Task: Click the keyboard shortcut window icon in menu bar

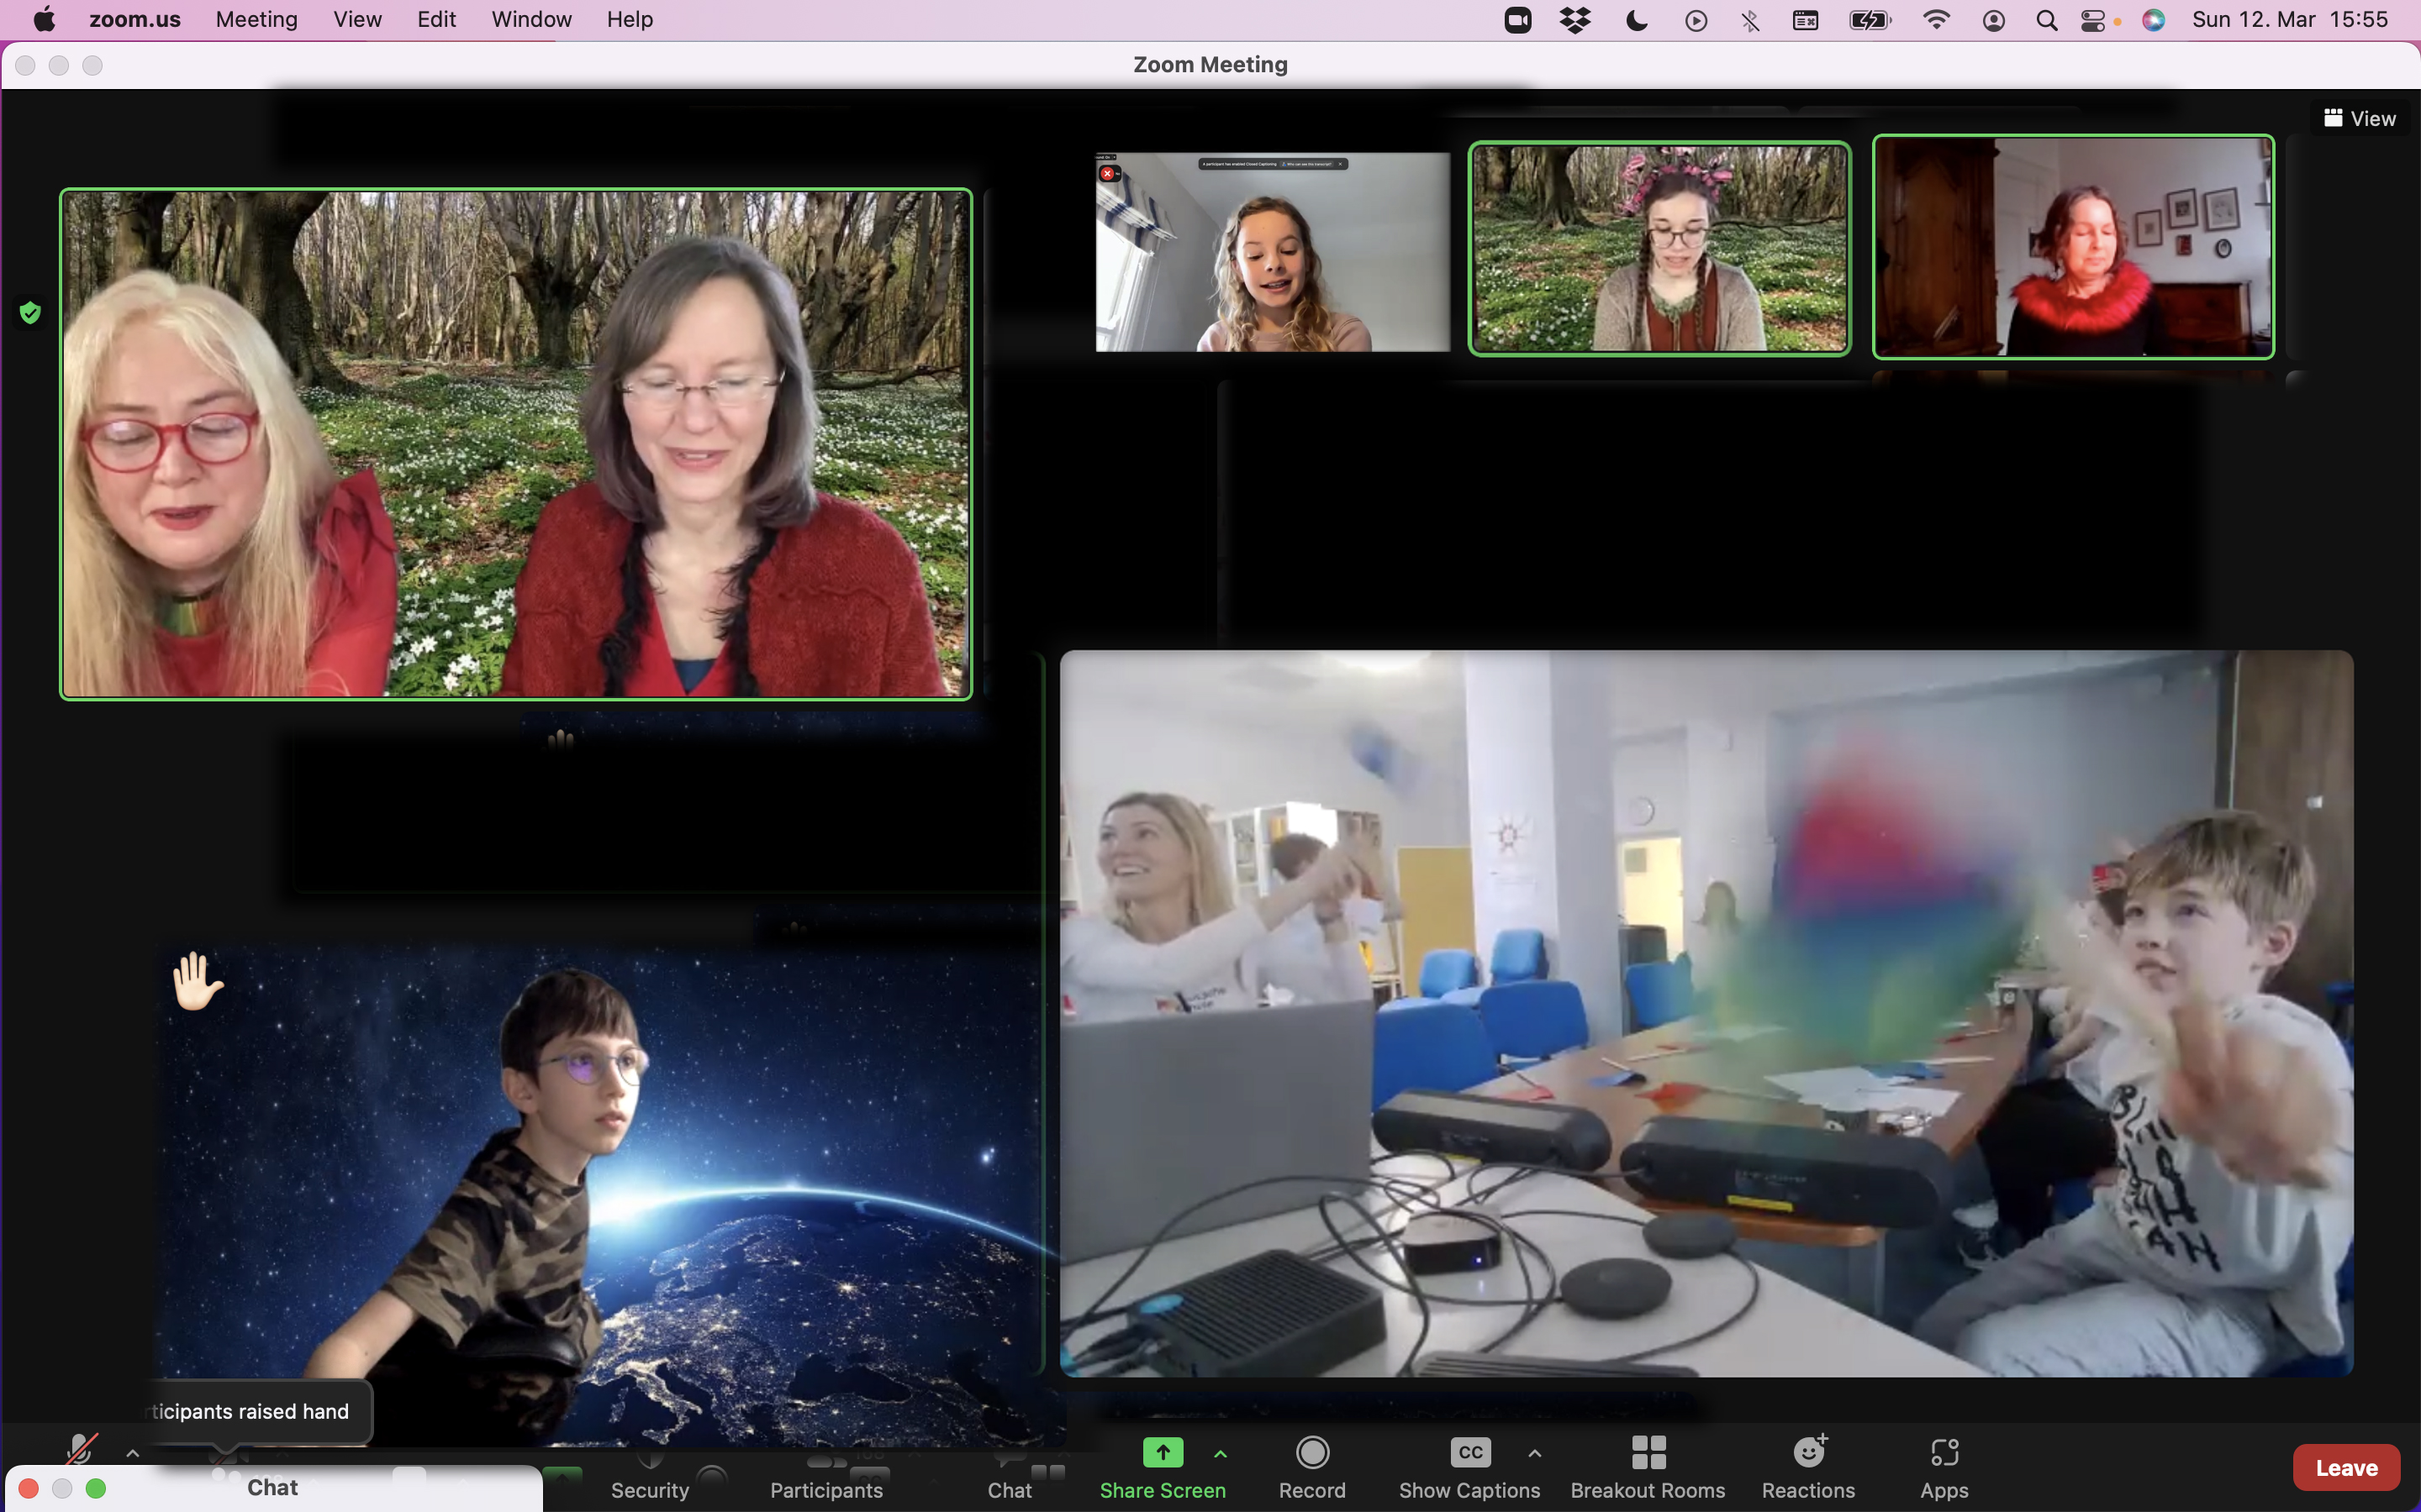Action: coord(1806,20)
